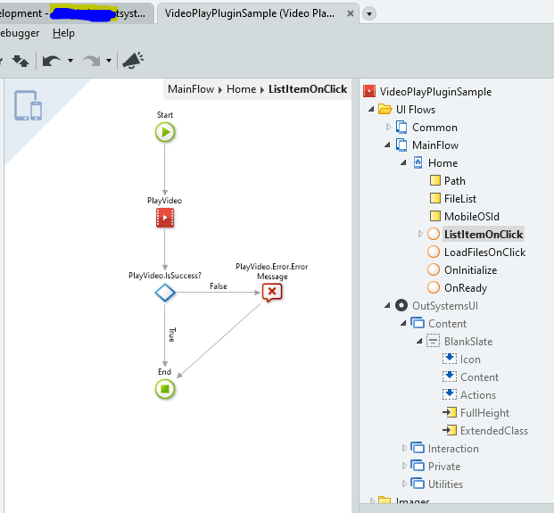
Task: Open the Undo history dropdown arrow
Action: point(70,61)
